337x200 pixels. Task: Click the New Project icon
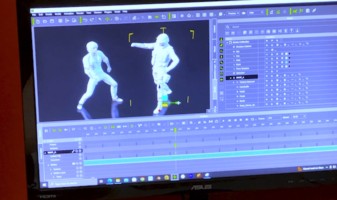pyautogui.click(x=38, y=21)
